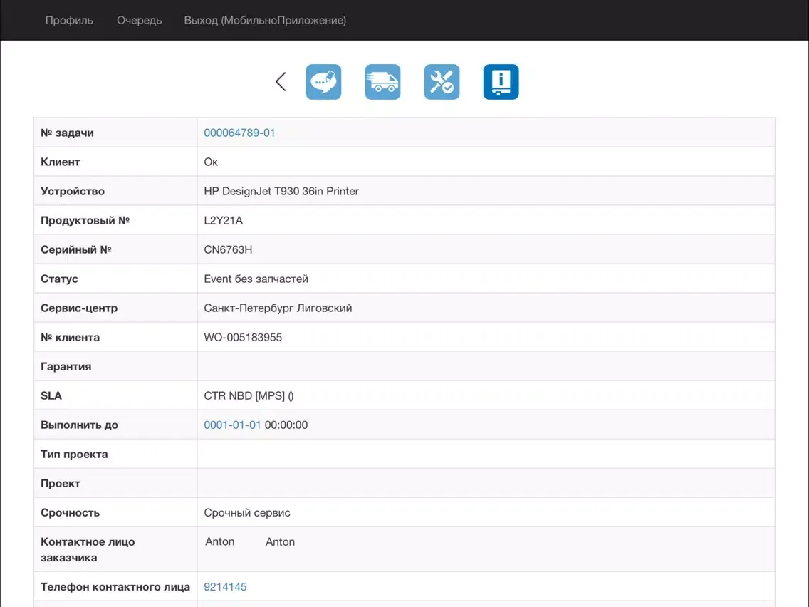Screen dimensions: 809x607
Task: Click the Проект row label
Action: point(61,484)
